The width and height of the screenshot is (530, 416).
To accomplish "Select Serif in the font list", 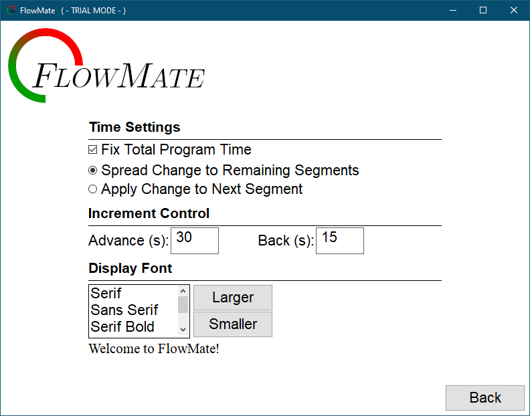I will (x=132, y=294).
